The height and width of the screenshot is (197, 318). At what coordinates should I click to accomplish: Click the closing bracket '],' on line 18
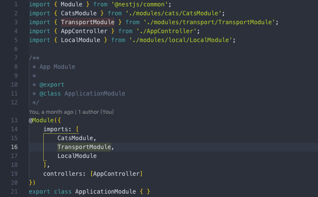point(47,165)
